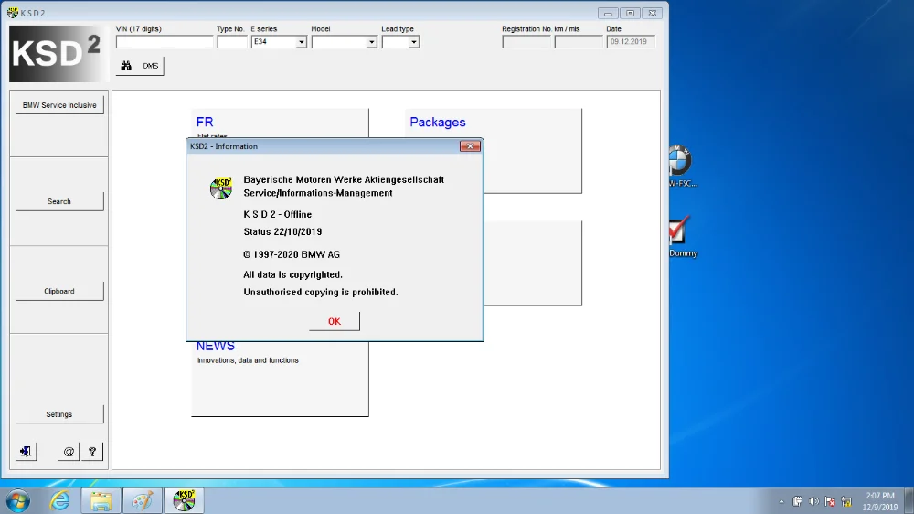Click 'Innovations, data and functions' text
Viewport: 914px width, 514px height.
click(248, 360)
